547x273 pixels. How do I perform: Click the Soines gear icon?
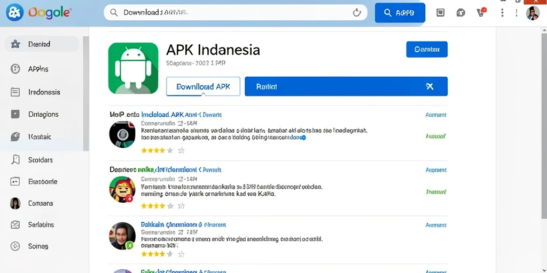15,246
